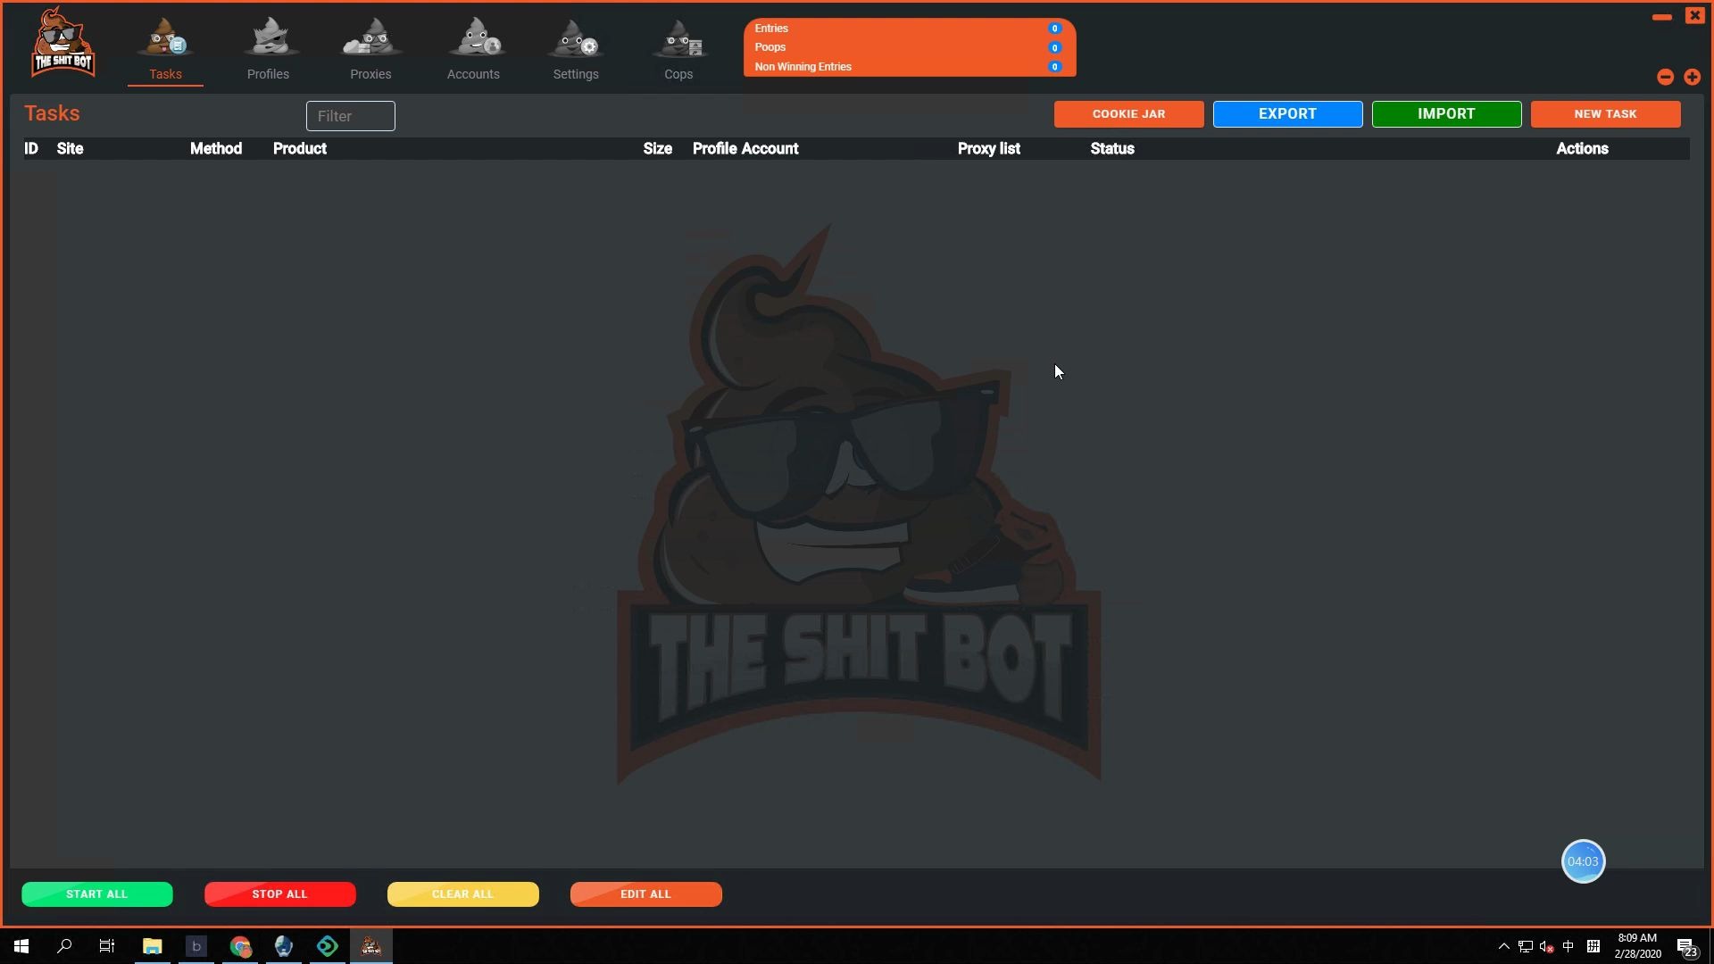The width and height of the screenshot is (1714, 964).
Task: Click the Size column header
Action: pyautogui.click(x=658, y=149)
